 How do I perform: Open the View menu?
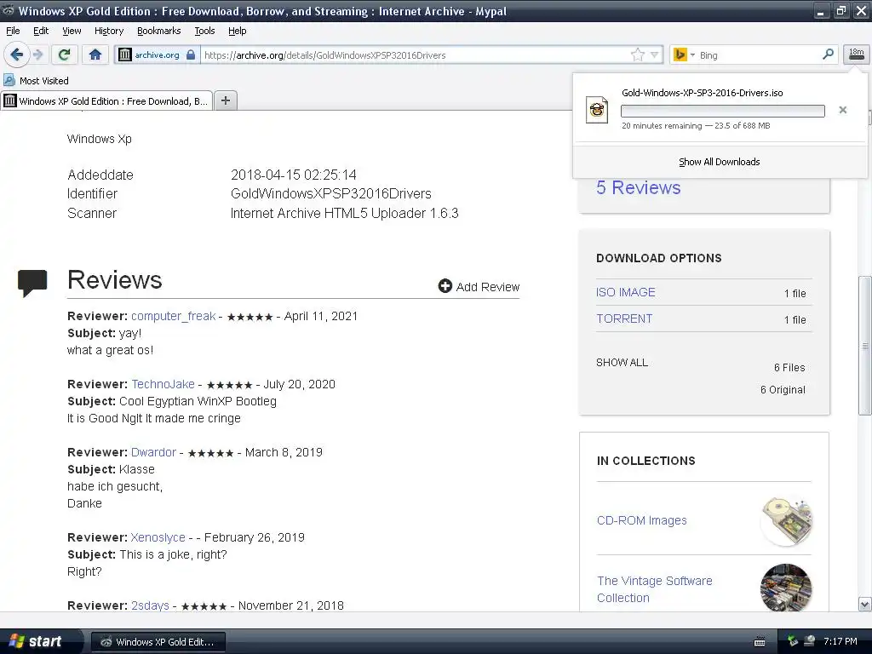(x=72, y=31)
